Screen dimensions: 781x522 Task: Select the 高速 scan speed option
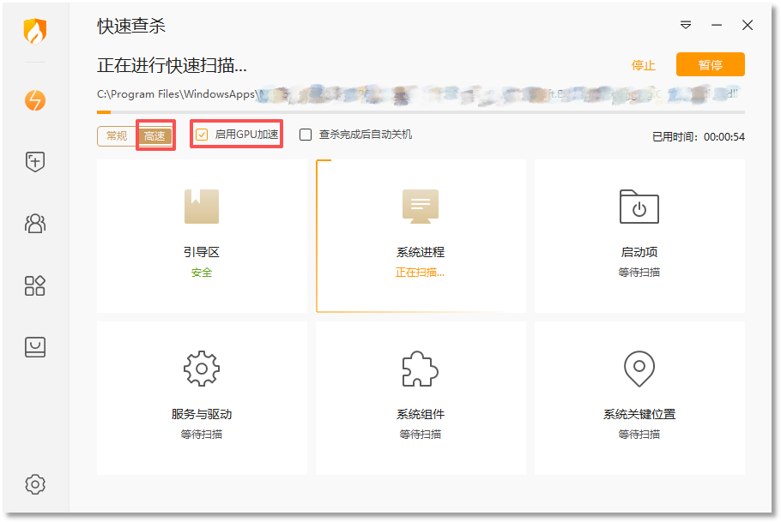pyautogui.click(x=154, y=135)
